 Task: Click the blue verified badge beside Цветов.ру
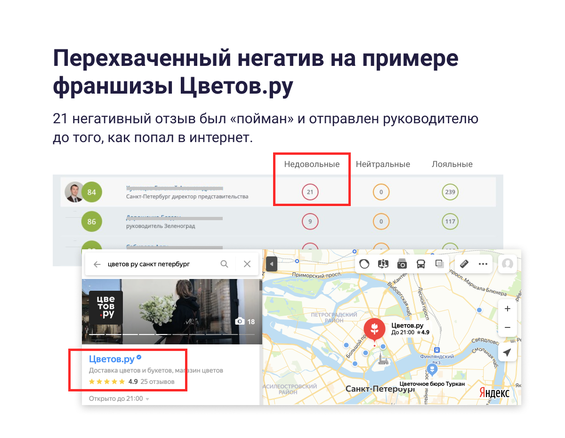[x=139, y=358]
